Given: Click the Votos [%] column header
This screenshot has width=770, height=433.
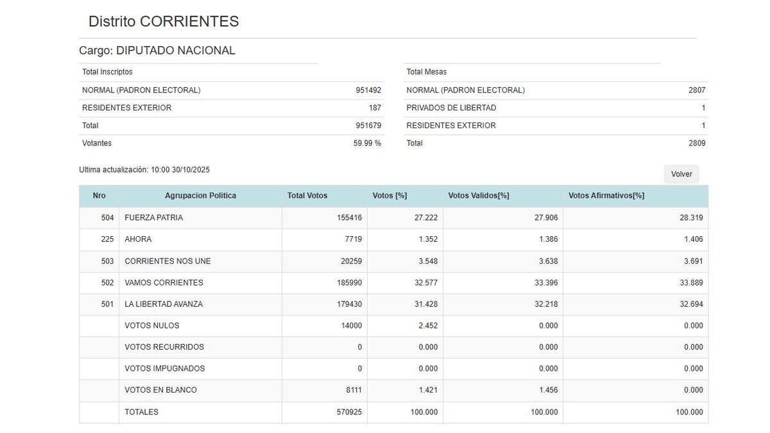Looking at the screenshot, I should coord(389,196).
